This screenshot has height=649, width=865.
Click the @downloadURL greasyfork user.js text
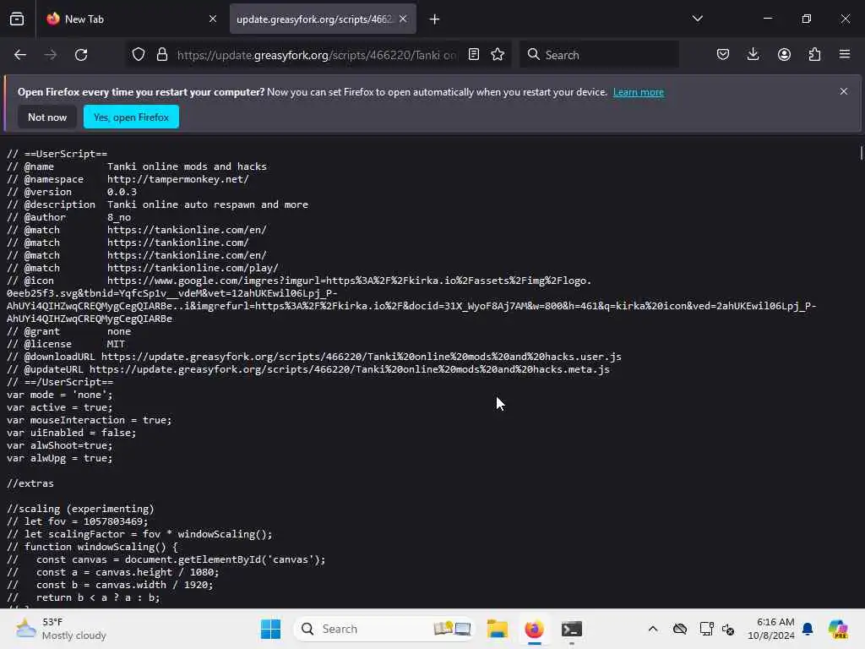[x=362, y=357]
